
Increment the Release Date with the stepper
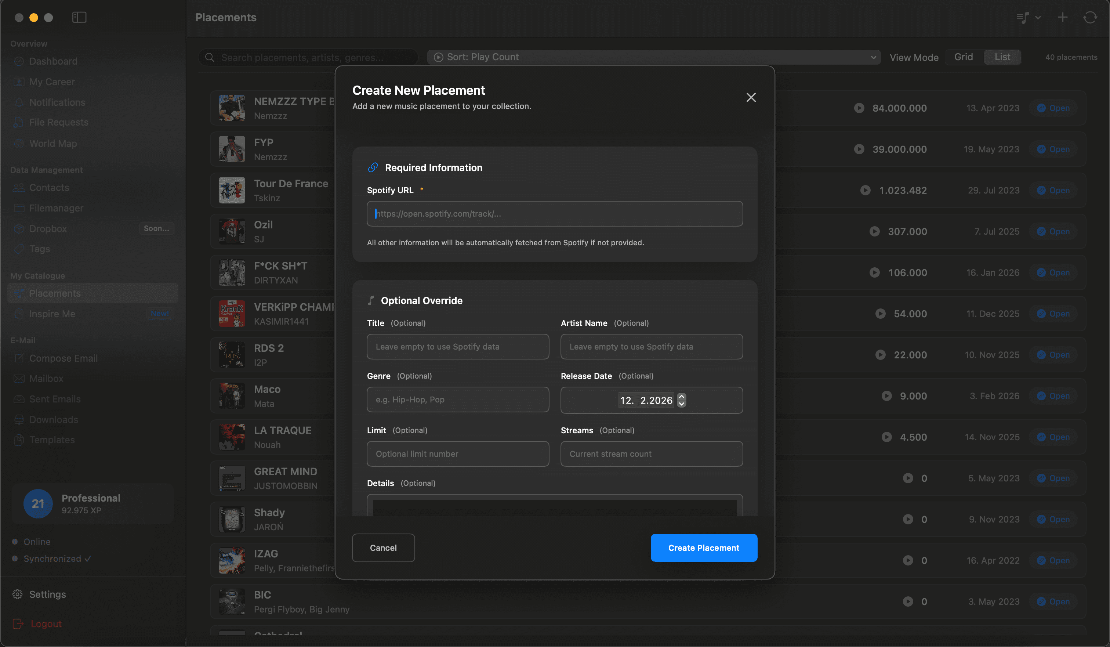(x=681, y=397)
